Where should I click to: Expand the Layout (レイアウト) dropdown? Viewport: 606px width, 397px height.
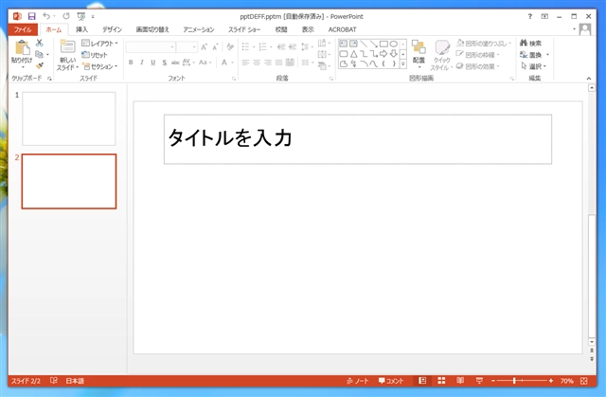(99, 43)
